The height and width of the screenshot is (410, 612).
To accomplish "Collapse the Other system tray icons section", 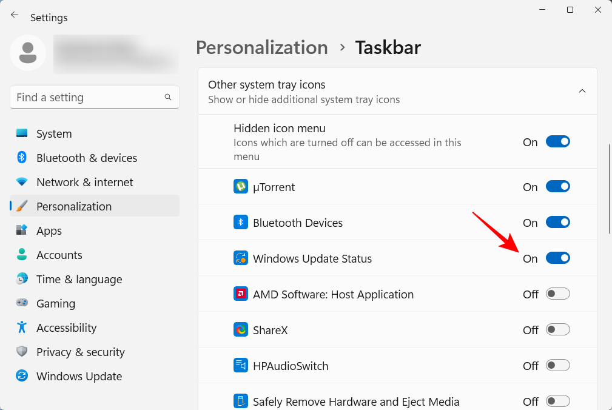I will click(582, 91).
